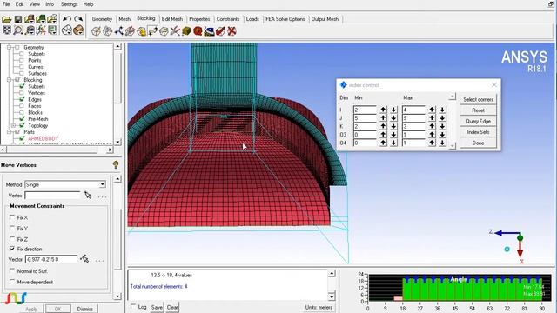Click the Vector input field
Image resolution: width=557 pixels, height=313 pixels.
pyautogui.click(x=51, y=259)
